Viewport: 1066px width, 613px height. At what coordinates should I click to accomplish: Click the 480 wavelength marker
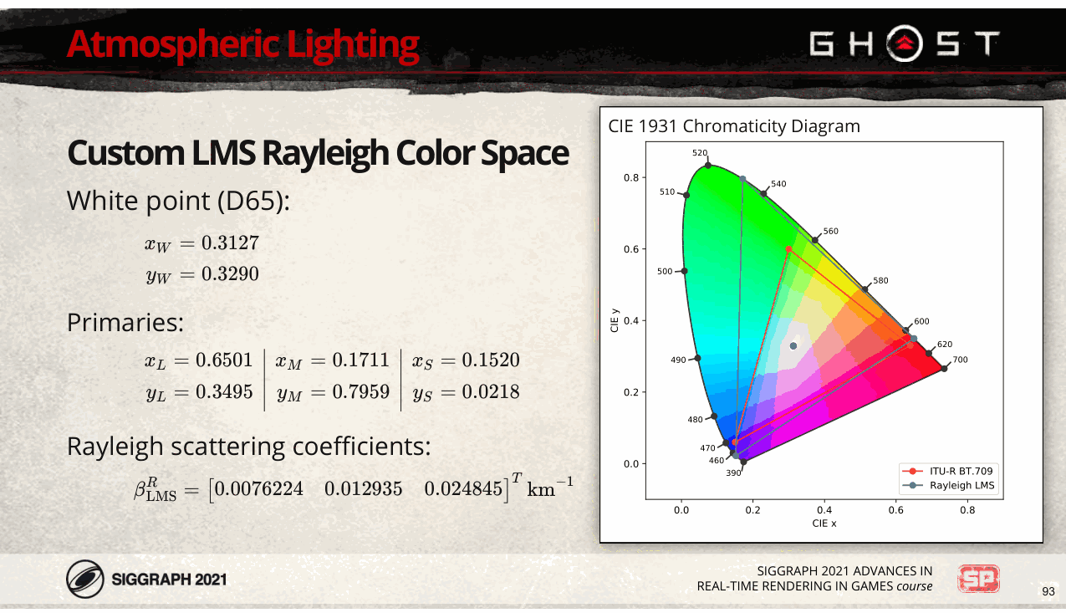[714, 416]
